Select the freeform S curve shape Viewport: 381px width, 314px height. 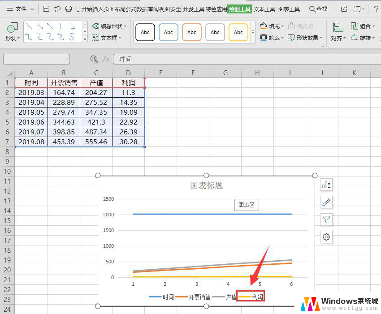tap(71, 37)
